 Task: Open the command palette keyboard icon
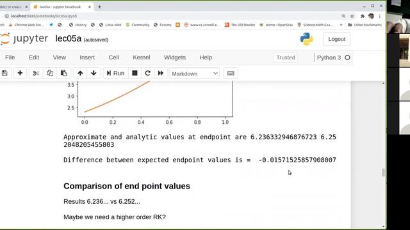pos(231,73)
